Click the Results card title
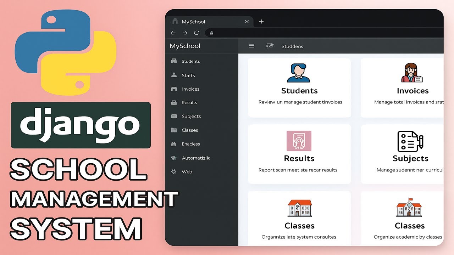The height and width of the screenshot is (255, 454). pos(299,158)
